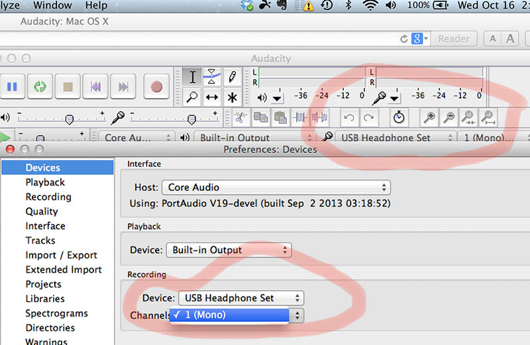Open the Help menu
The image size is (530, 345).
coord(96,5)
